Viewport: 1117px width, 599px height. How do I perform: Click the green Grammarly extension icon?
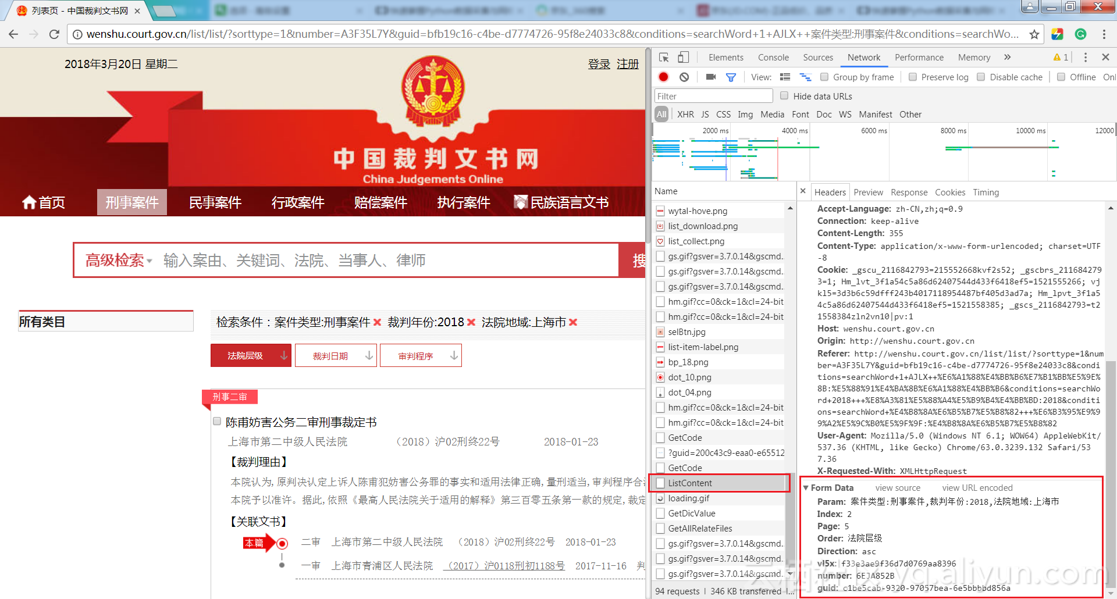coord(1080,34)
